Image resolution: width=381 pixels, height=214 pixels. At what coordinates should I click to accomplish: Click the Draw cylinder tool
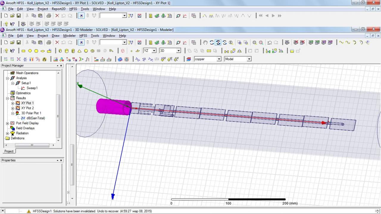[x=67, y=51]
